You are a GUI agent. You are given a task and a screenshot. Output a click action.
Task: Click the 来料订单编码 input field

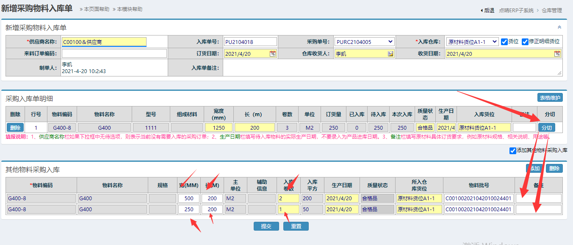tap(114, 54)
